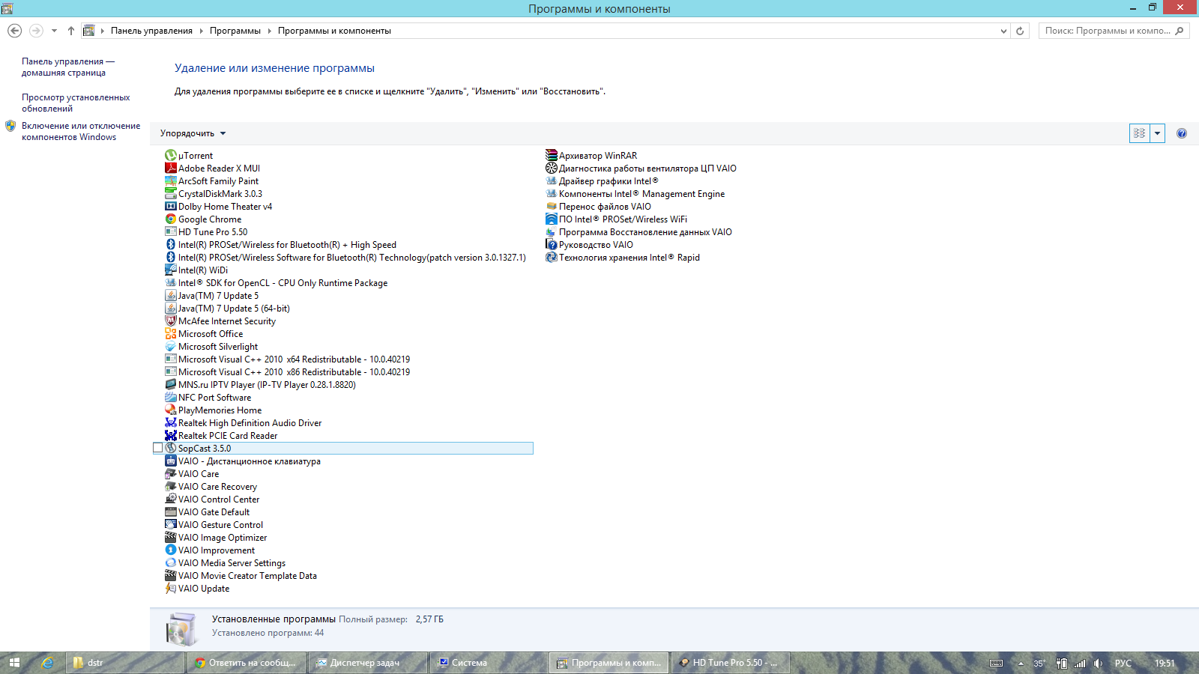This screenshot has width=1199, height=674.
Task: Click the µTorrent program icon
Action: pyautogui.click(x=170, y=156)
